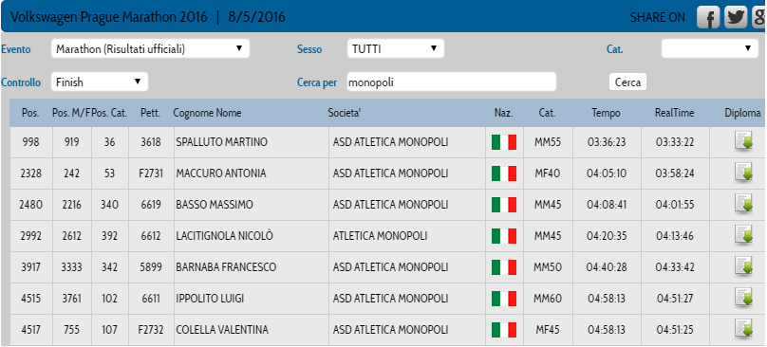The height and width of the screenshot is (347, 767).
Task: Click category MF40 cell
Action: tap(548, 173)
